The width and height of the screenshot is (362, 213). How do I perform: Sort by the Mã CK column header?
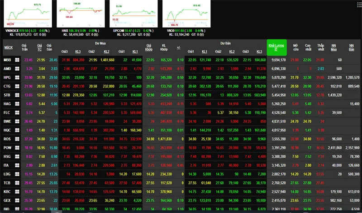(x=9, y=48)
